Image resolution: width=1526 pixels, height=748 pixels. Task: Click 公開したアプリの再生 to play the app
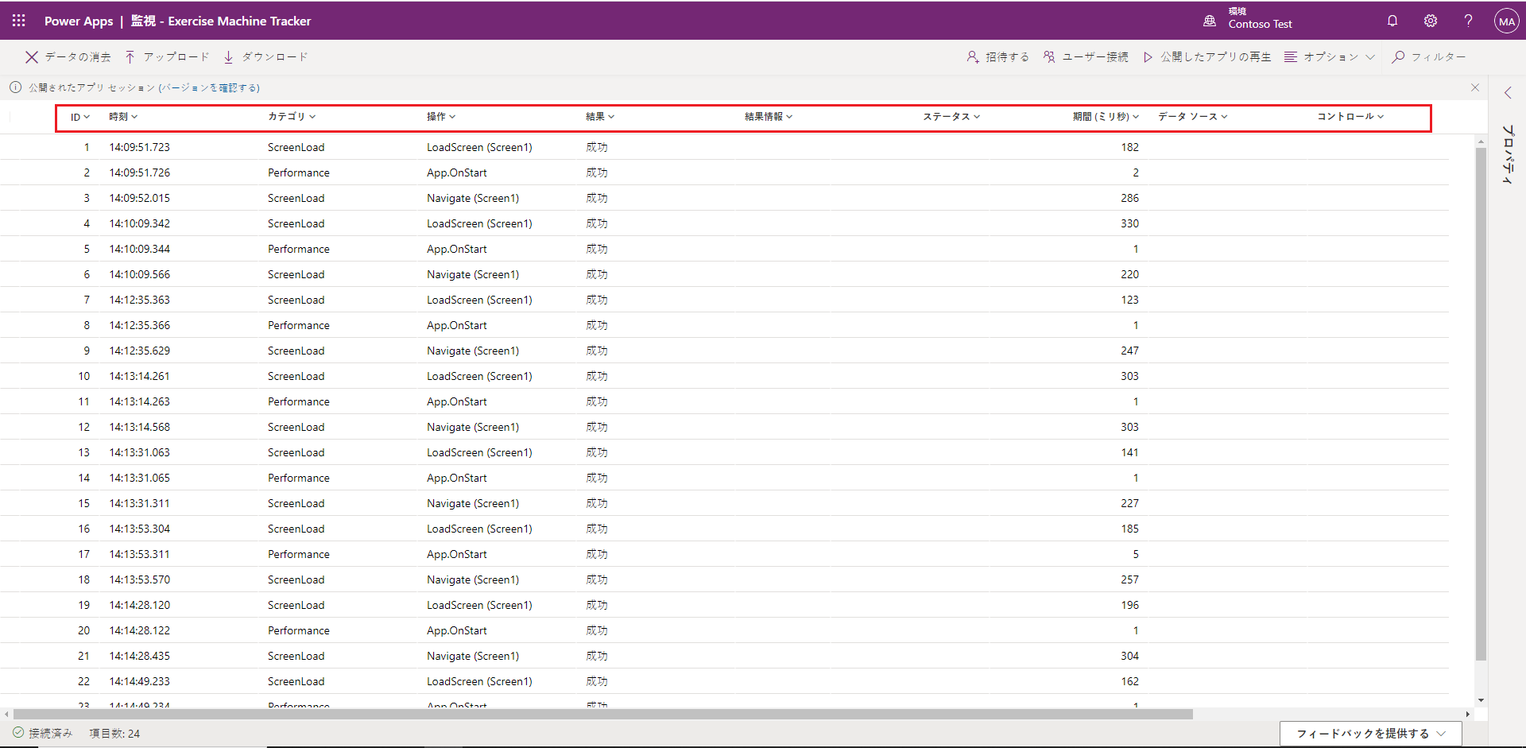click(1206, 57)
